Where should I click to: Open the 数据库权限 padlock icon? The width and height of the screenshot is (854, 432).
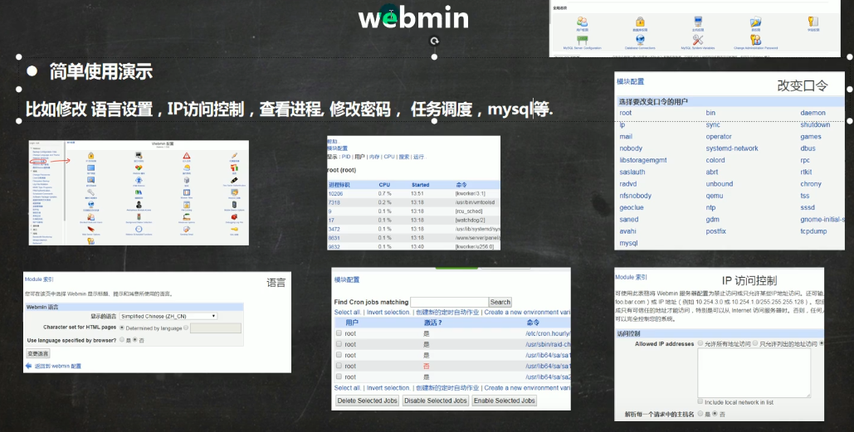click(640, 22)
